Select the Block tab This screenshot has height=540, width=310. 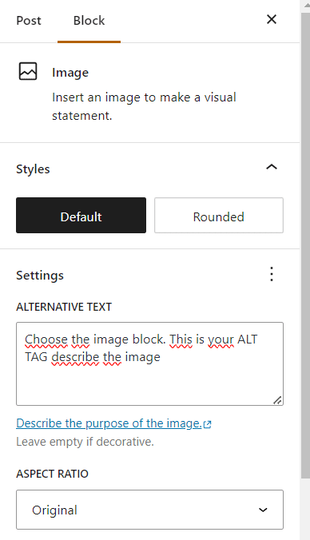89,21
